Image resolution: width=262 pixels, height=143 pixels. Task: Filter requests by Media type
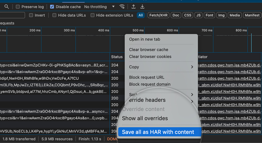[x=235, y=15]
